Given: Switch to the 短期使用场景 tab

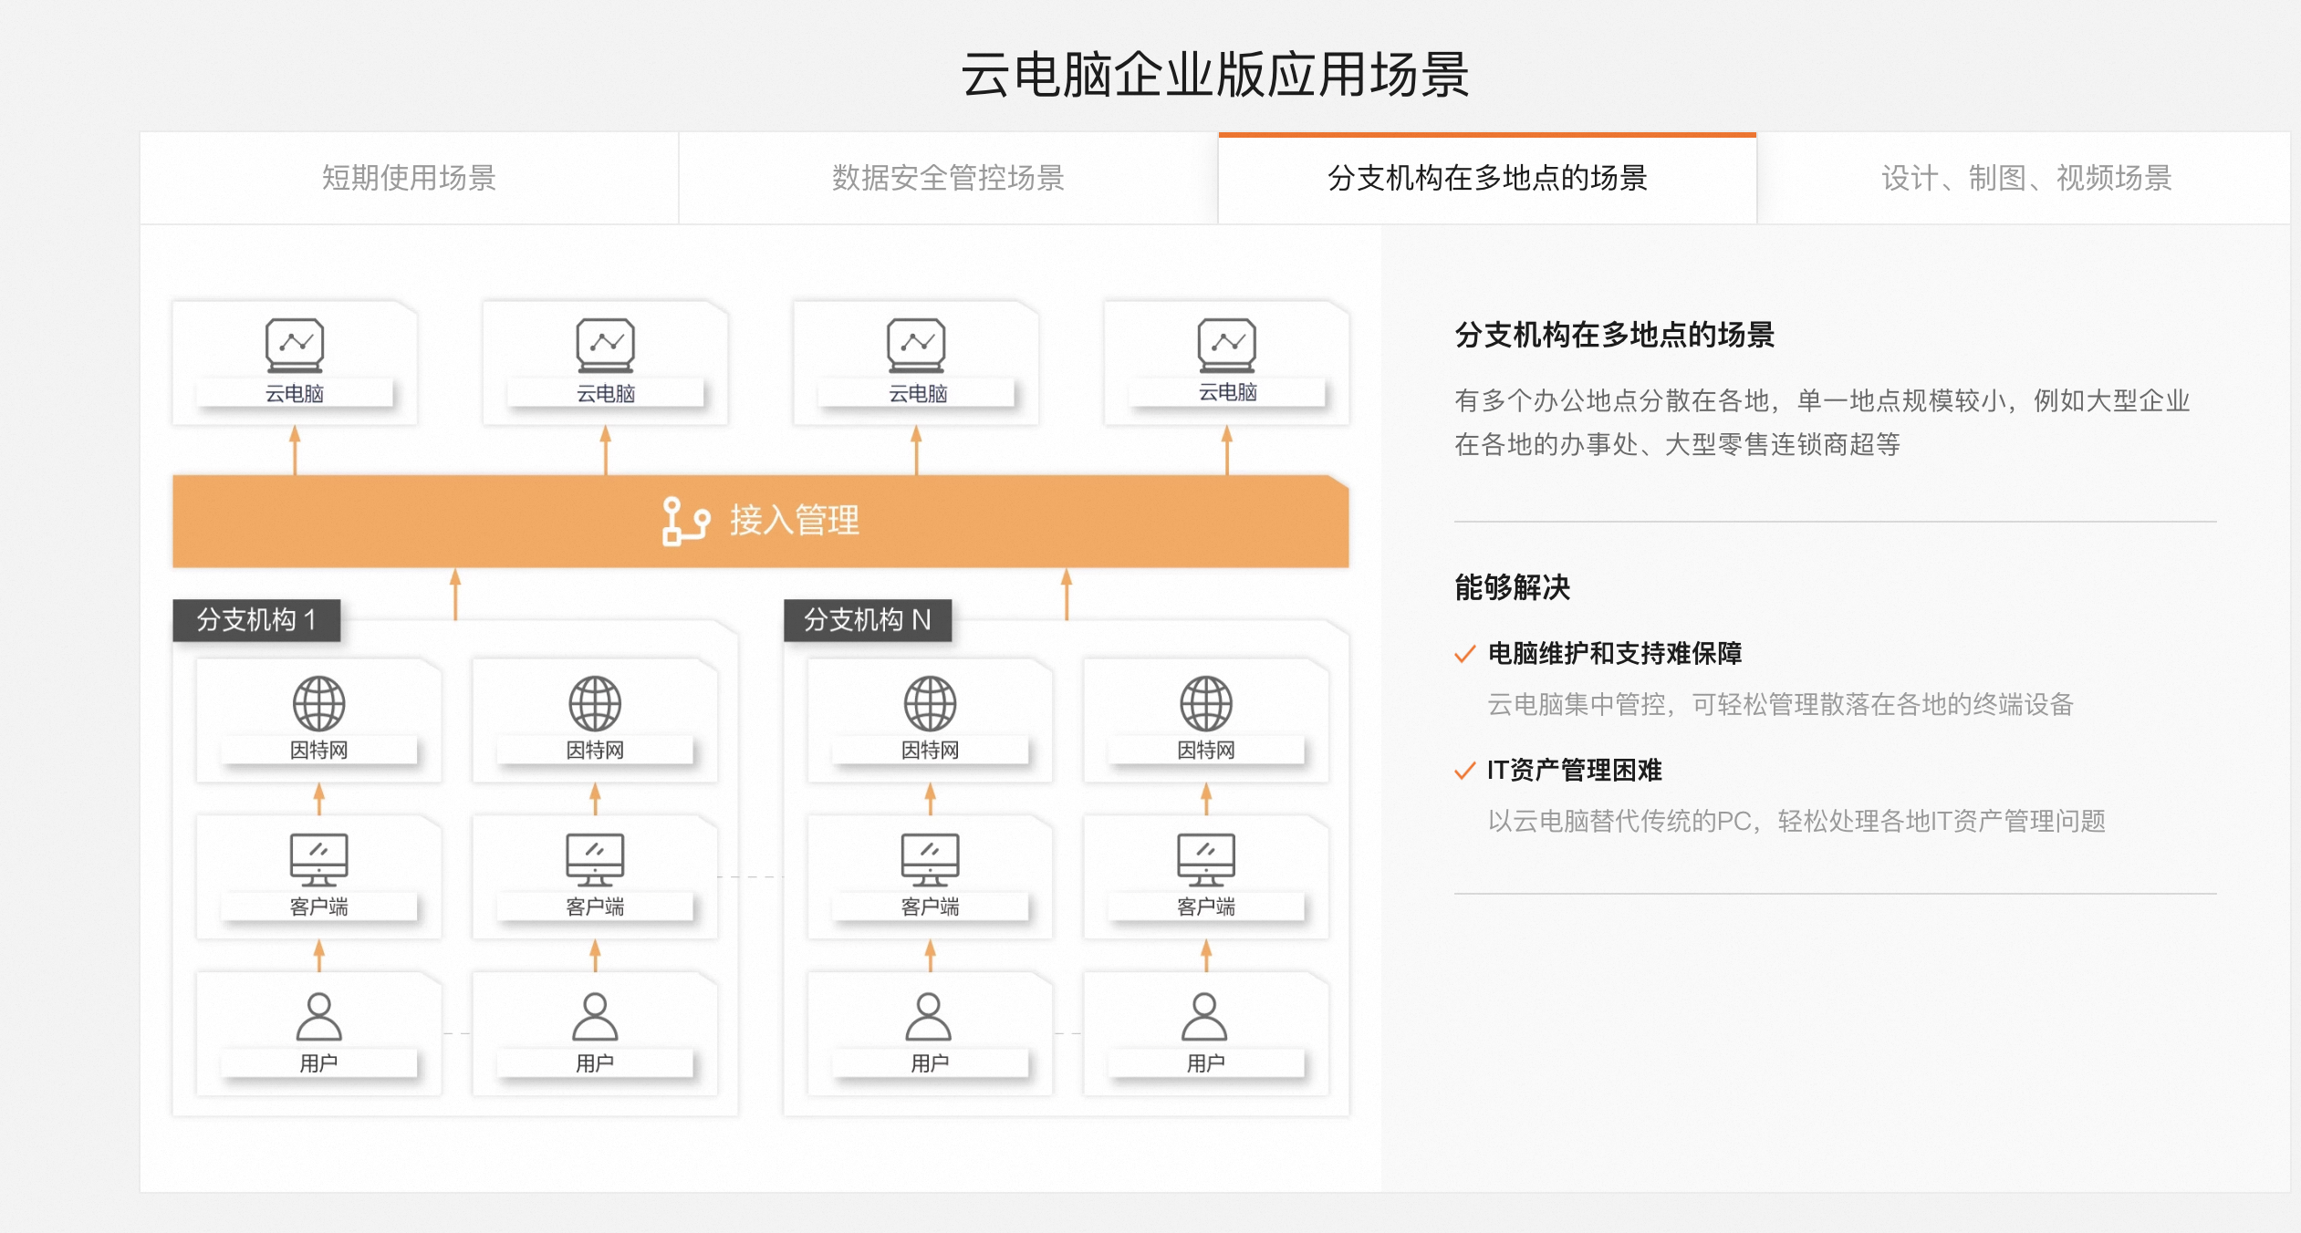Looking at the screenshot, I should click(409, 178).
